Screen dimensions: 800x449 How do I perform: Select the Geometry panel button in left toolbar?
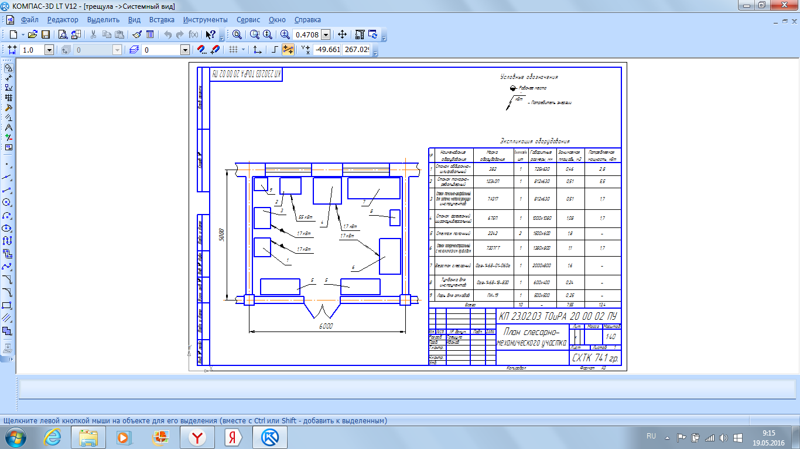pyautogui.click(x=8, y=68)
